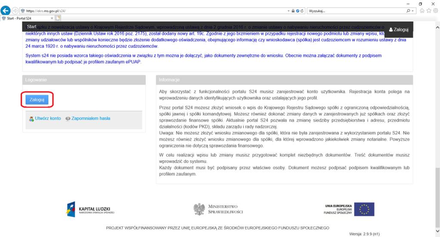Screen dimensions: 440x237
Task: Click the Logowanie panel header
Action: coord(84,80)
